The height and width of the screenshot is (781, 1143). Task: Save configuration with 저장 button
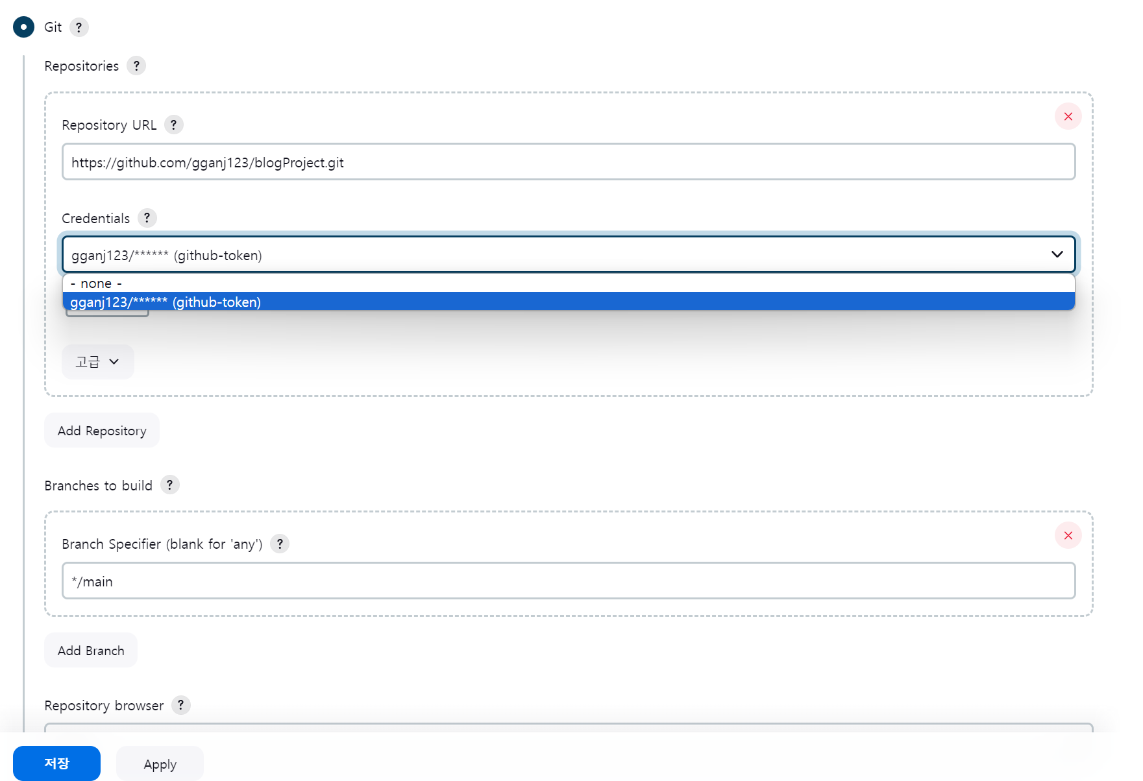56,763
